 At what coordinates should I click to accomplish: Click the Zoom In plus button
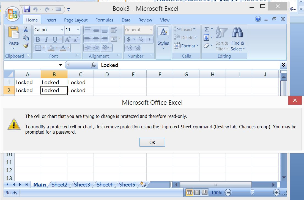(276, 193)
